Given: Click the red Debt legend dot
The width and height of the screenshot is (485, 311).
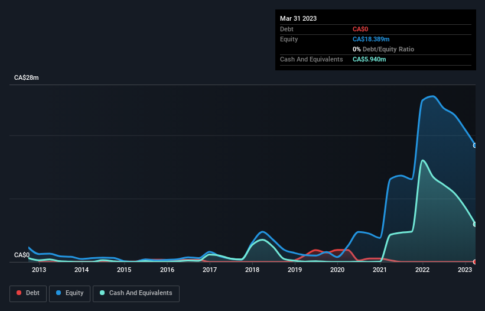Looking at the screenshot, I should click(19, 293).
